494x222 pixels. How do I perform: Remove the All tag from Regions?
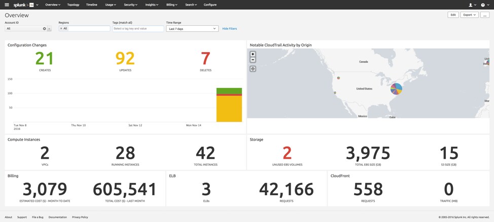[61, 29]
